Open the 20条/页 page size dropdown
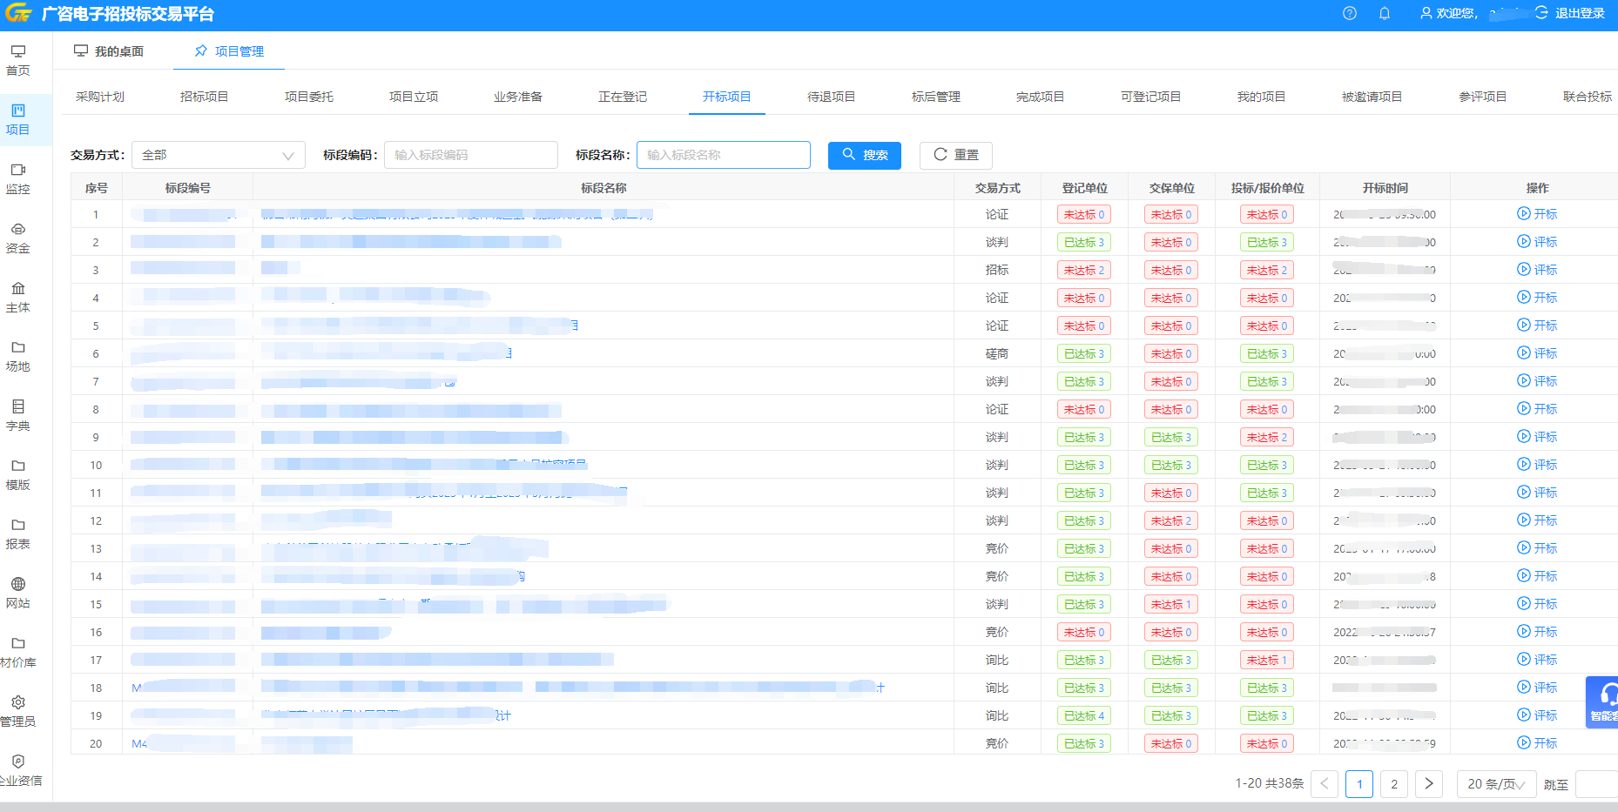This screenshot has width=1618, height=812. [x=1496, y=784]
